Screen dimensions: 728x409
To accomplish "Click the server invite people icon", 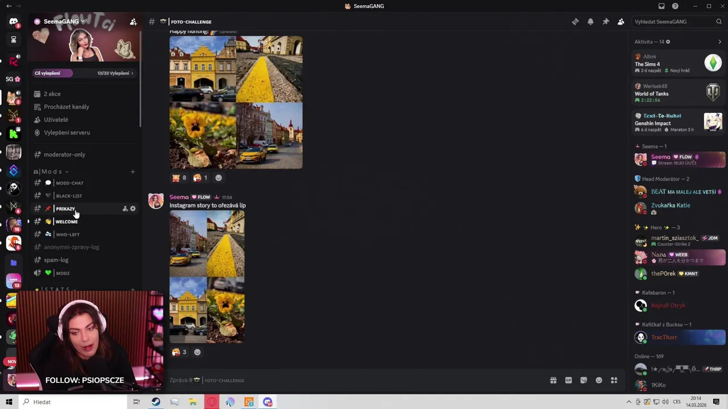I will [x=133, y=22].
